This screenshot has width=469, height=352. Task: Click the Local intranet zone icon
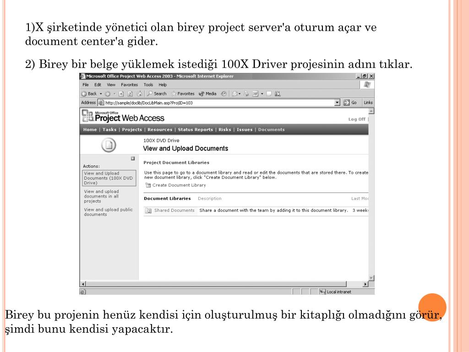coord(322,291)
